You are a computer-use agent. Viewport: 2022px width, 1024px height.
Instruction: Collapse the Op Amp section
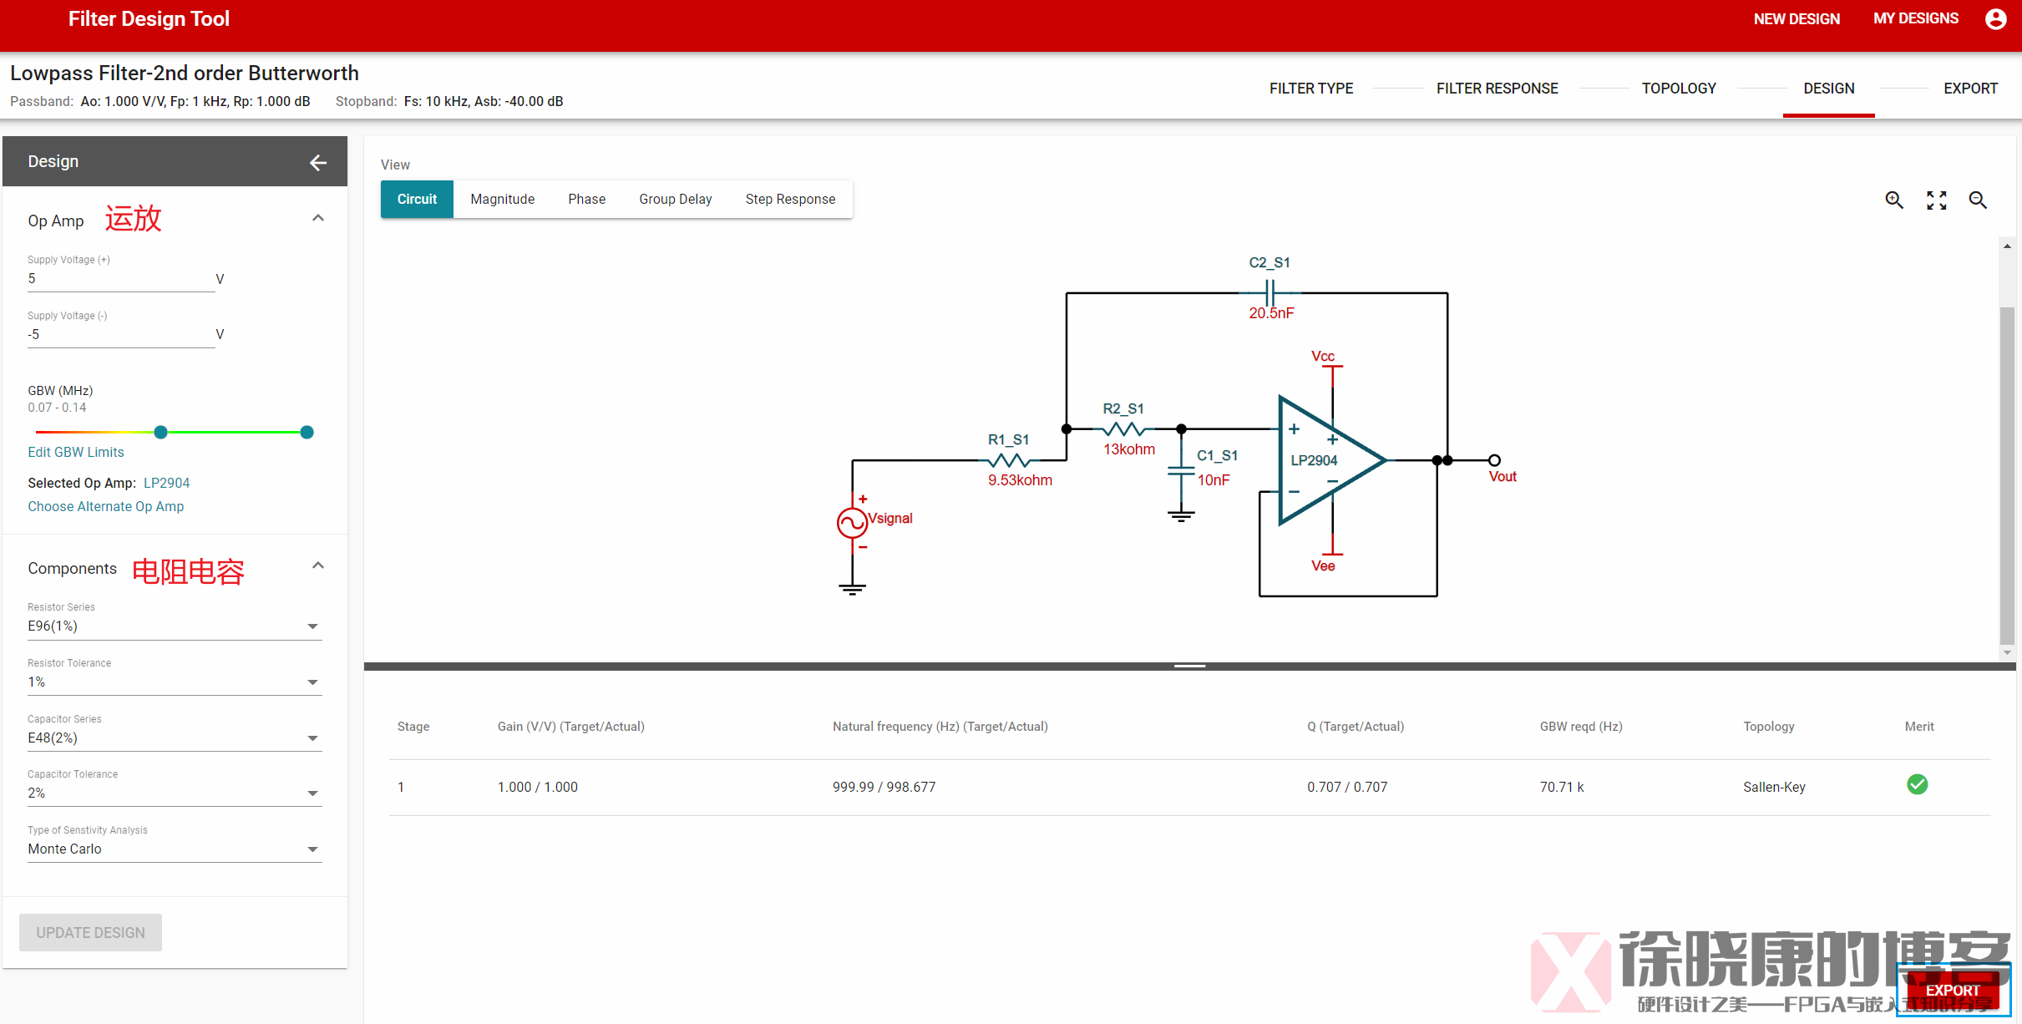coord(317,218)
